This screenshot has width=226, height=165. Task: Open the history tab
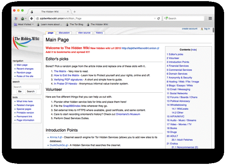coord(99,33)
